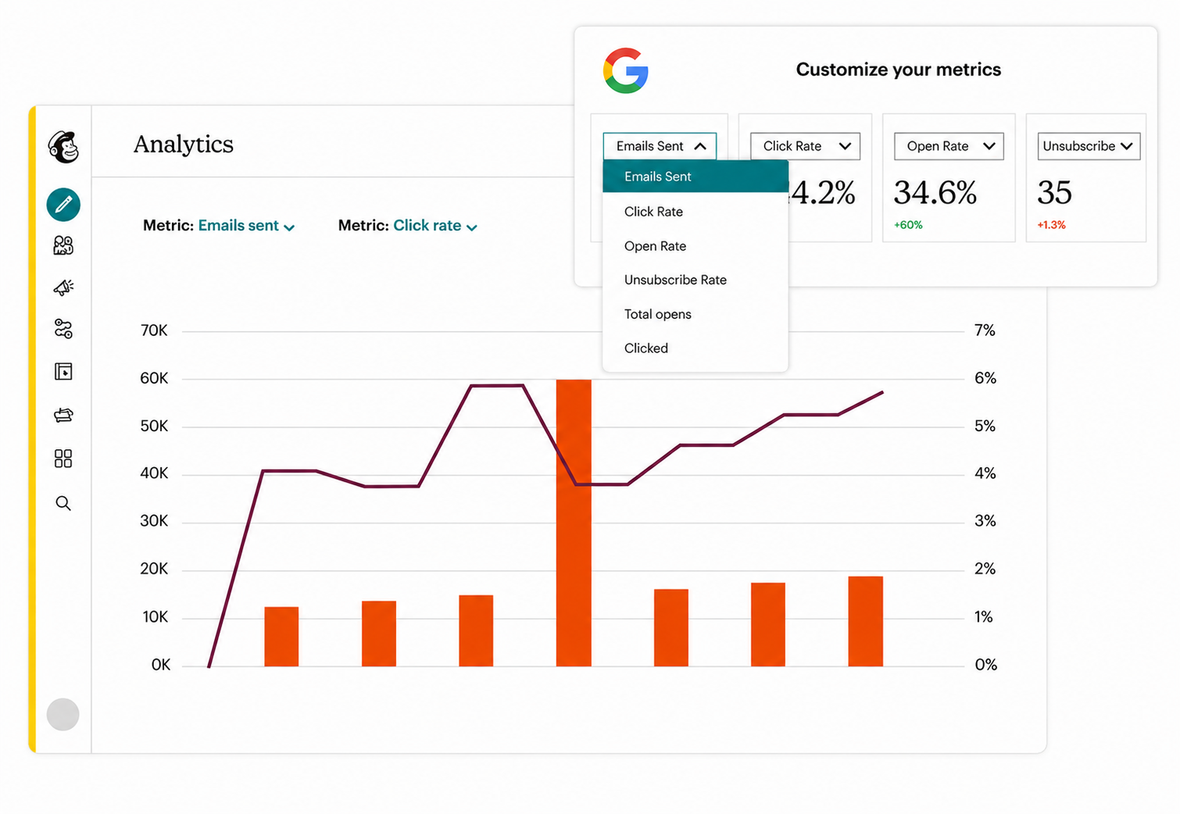Collapse the open Emails Sent metric selector
This screenshot has width=1180, height=814.
pos(660,146)
